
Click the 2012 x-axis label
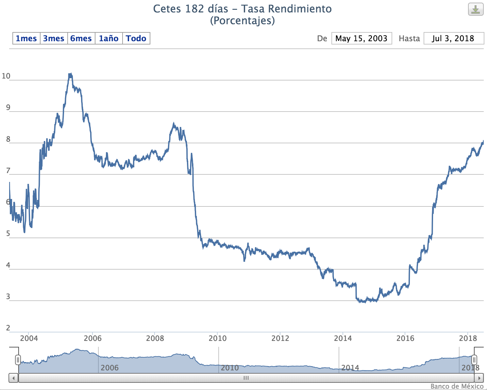[x=280, y=338]
